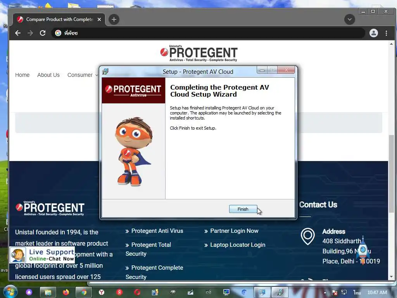Click the footer Protegent logo

50,208
